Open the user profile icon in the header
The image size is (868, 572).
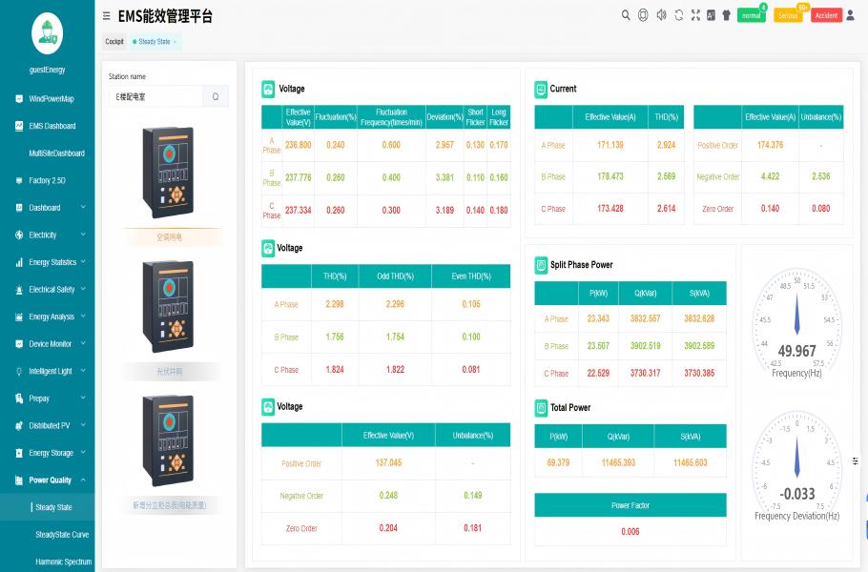[x=850, y=15]
